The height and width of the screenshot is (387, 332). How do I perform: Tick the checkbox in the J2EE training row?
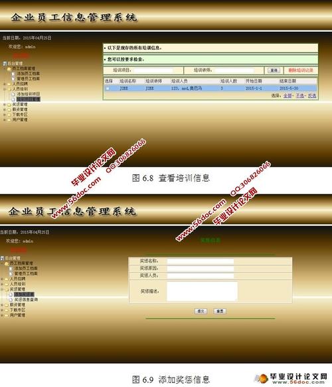[x=108, y=88]
